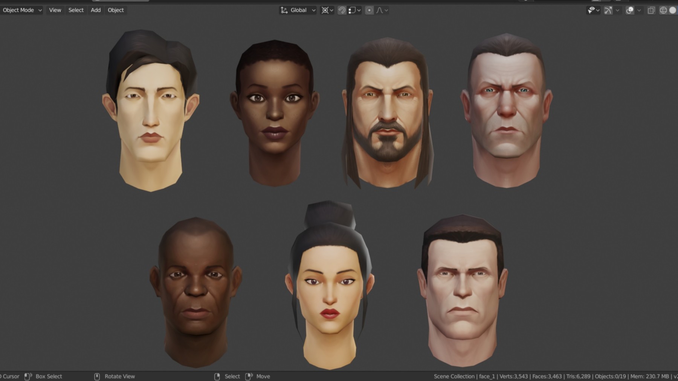678x381 pixels.
Task: Click the Object menu label
Action: (116, 10)
